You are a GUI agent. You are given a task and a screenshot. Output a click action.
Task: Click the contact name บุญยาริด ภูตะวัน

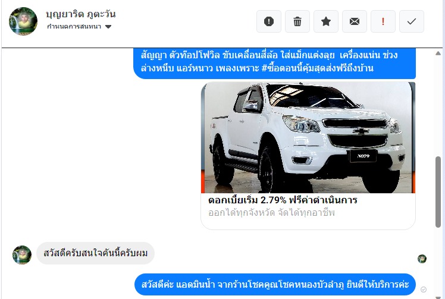pos(81,14)
